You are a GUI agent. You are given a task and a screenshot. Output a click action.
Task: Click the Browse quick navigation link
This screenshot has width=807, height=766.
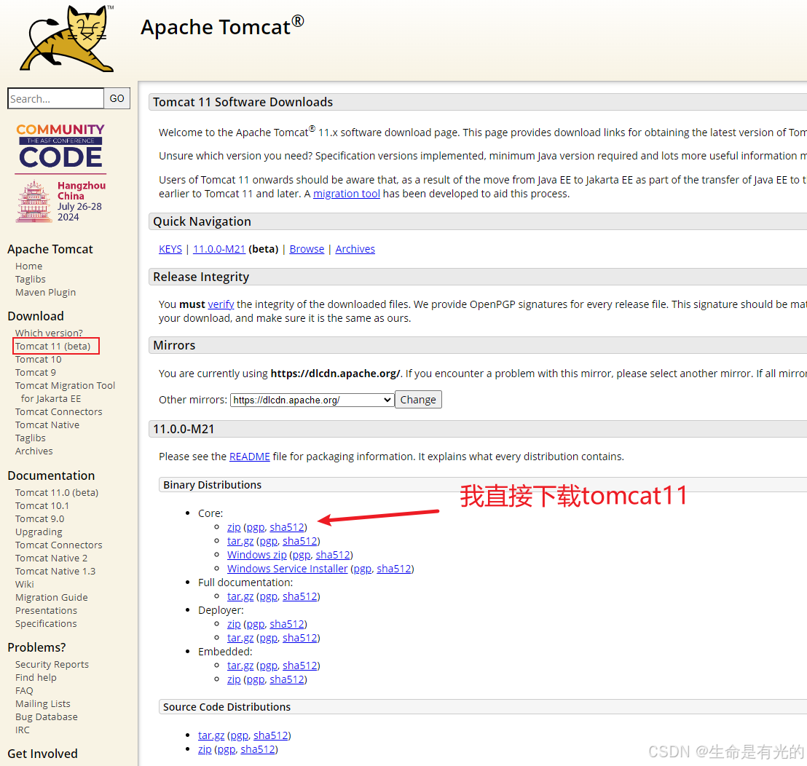click(307, 249)
